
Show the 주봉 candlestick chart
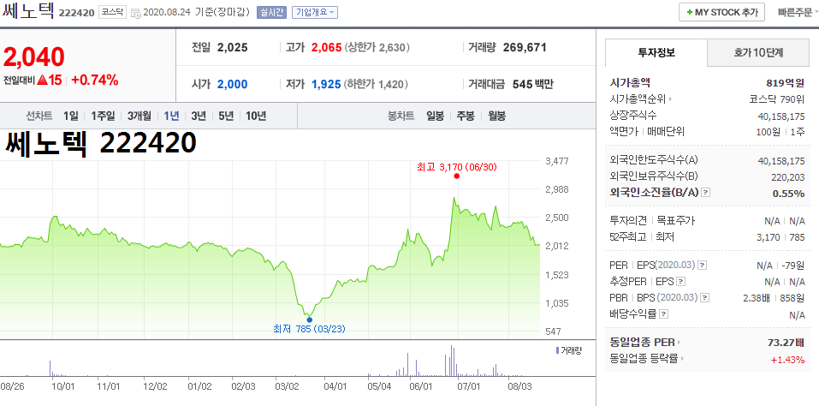click(x=466, y=116)
